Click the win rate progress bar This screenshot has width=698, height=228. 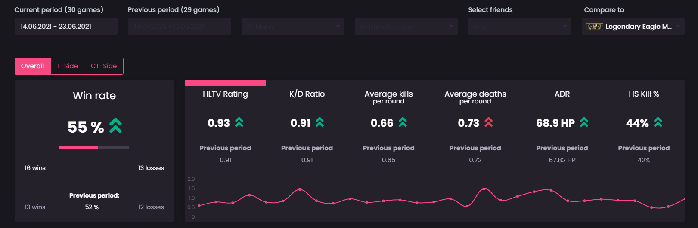94,148
